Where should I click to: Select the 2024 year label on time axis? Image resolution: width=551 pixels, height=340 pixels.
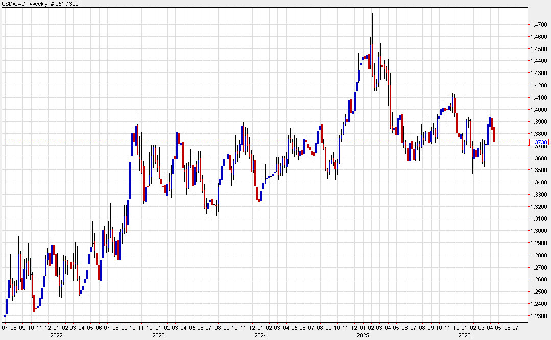260,336
